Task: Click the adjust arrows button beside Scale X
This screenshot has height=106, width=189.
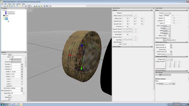Action: pos(22,79)
